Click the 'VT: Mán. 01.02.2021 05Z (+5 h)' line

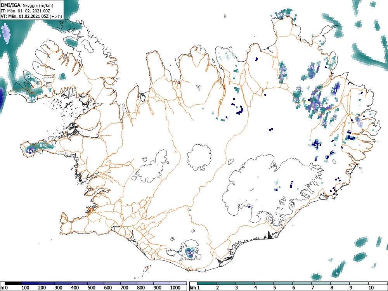tap(31, 17)
